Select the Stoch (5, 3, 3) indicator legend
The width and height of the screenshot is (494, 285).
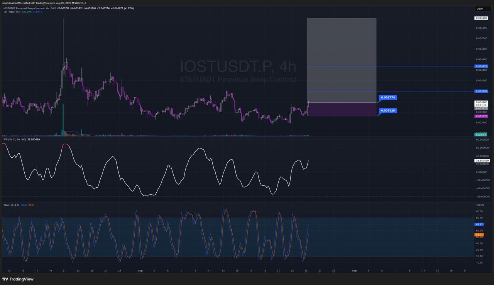pyautogui.click(x=11, y=205)
